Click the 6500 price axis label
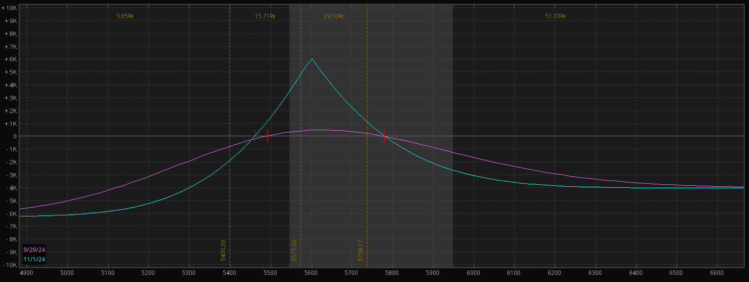 (x=677, y=272)
